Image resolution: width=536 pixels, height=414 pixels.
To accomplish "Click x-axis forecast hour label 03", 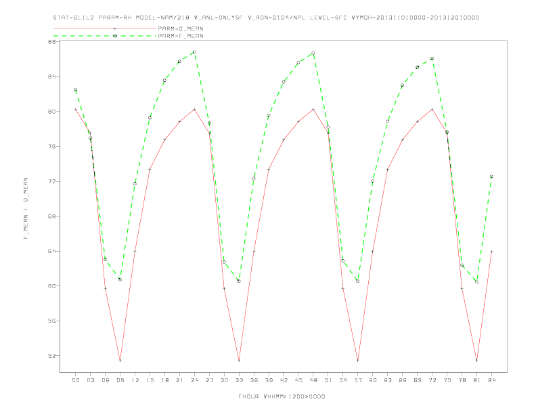I will (90, 380).
